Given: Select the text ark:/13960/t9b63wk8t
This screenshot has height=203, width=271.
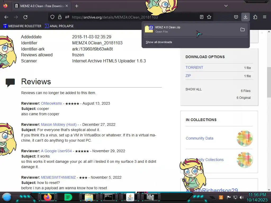Looking at the screenshot, I should coord(92,49).
